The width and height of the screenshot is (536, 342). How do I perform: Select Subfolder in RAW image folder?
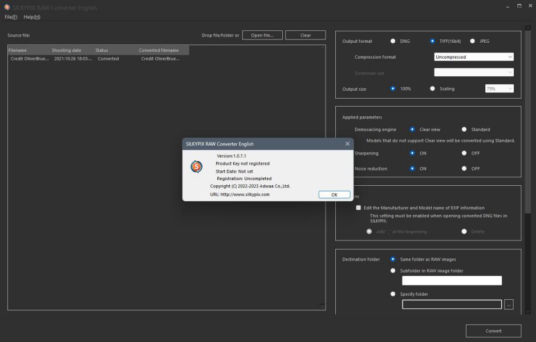(x=393, y=271)
